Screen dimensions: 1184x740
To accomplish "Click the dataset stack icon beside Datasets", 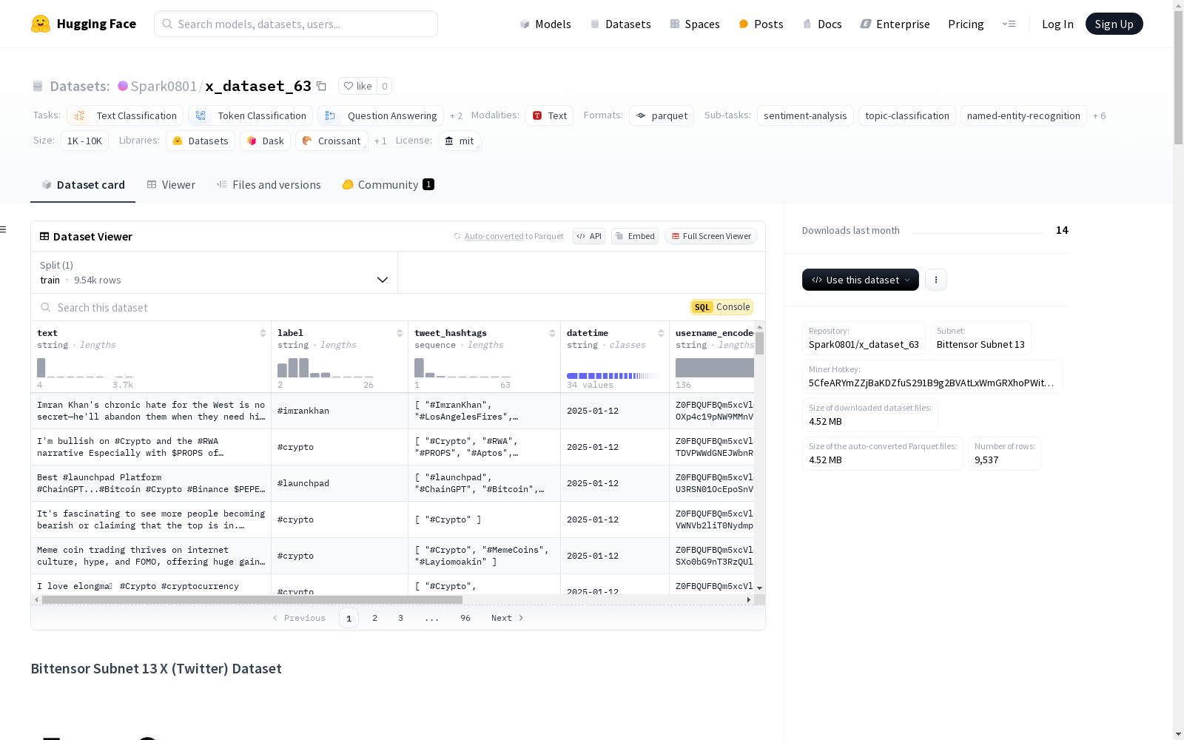I will pos(38,86).
